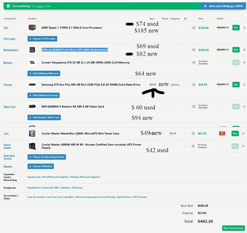247x233 pixels.
Task: Remove the Samsung 970 Evo Plus drive
Action: coord(244,84)
